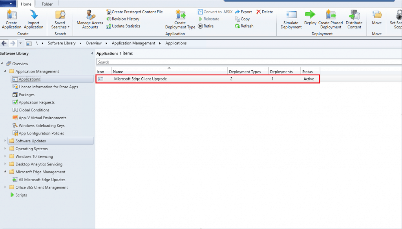
Task: Click Microsoft Edge Client Upgrade row icon
Action: (x=101, y=79)
